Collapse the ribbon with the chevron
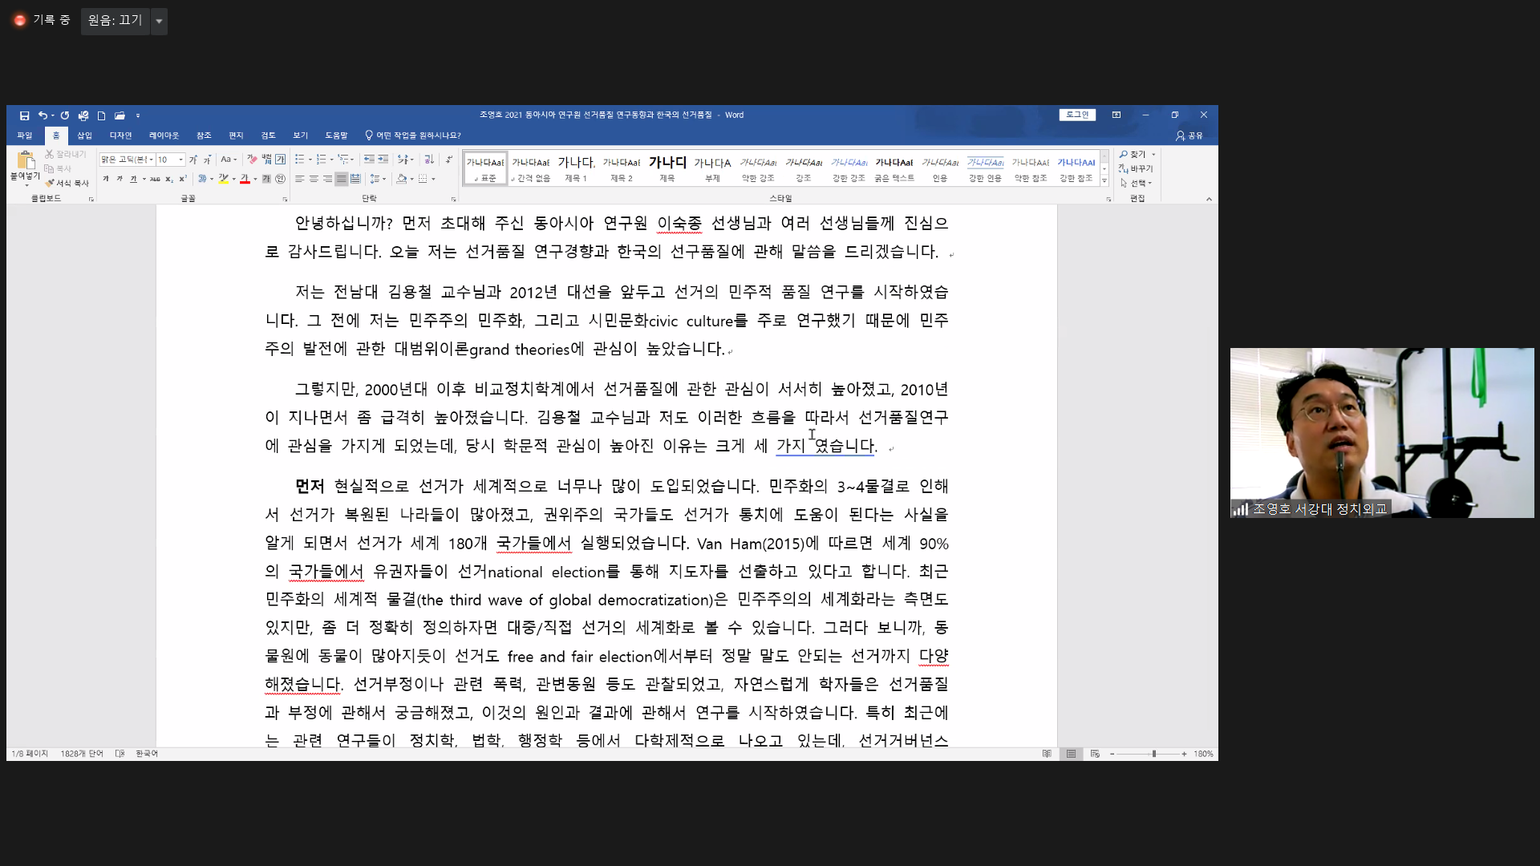Viewport: 1540px width, 866px height. click(x=1209, y=199)
